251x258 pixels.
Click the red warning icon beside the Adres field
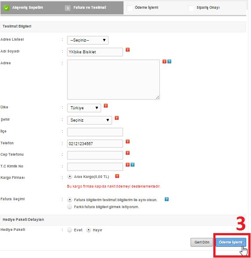pos(164,62)
